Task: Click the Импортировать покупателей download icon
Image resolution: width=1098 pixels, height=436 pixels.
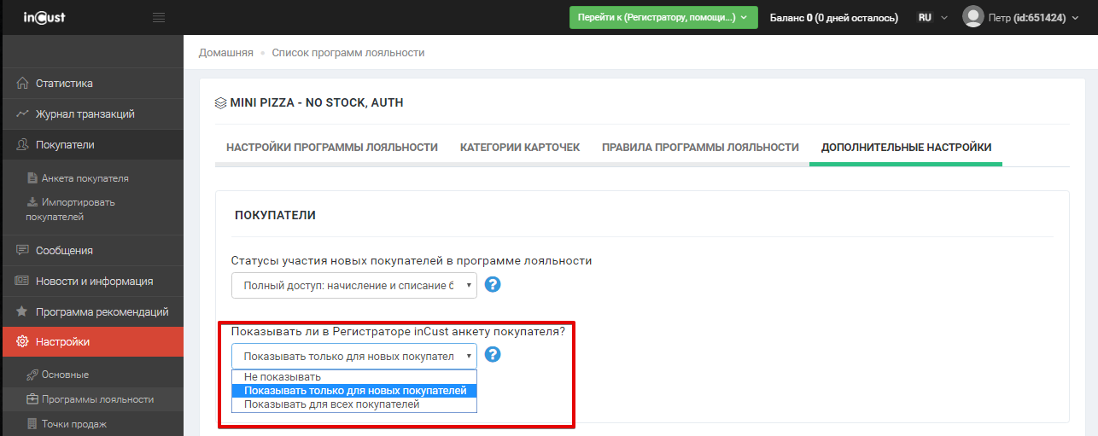Action: pos(32,202)
